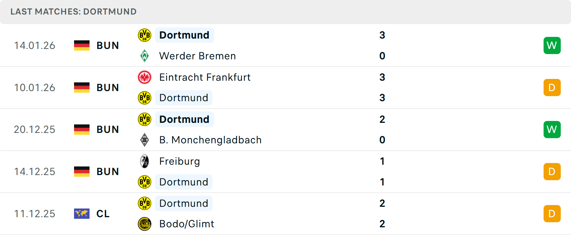Click the green W badge for Monchengladbach match
Viewport: 571px width, 235px height.
pyautogui.click(x=552, y=129)
